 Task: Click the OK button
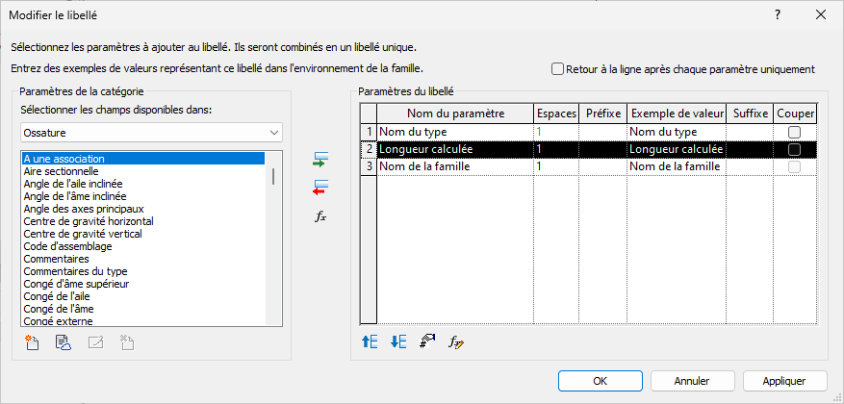[601, 381]
